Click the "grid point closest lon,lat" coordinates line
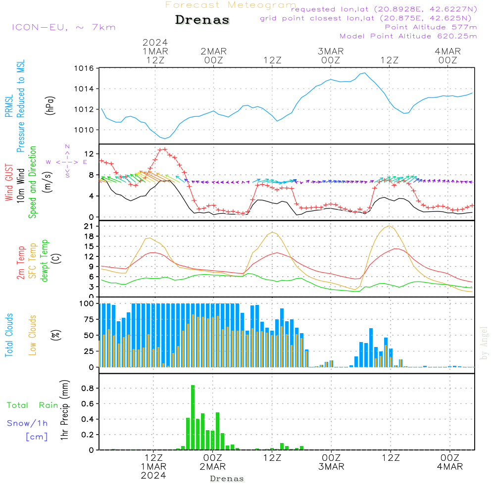This screenshot has width=495, height=495. click(366, 18)
